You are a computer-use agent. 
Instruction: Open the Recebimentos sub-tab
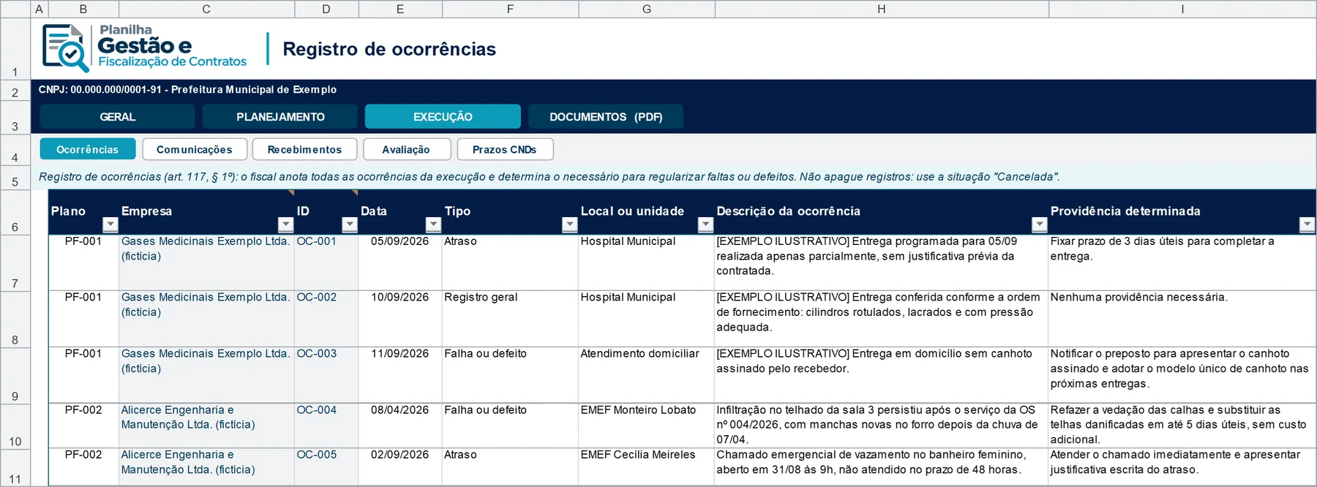coord(304,149)
